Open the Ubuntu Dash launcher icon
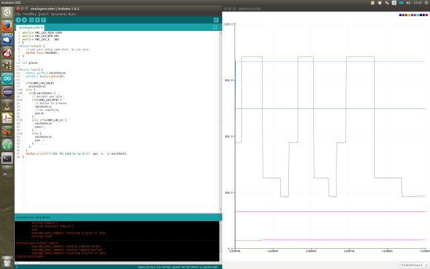The image size is (430, 269). pyautogui.click(x=7, y=13)
